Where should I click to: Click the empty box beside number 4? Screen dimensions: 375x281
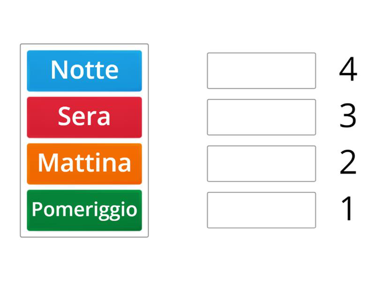coord(261,71)
